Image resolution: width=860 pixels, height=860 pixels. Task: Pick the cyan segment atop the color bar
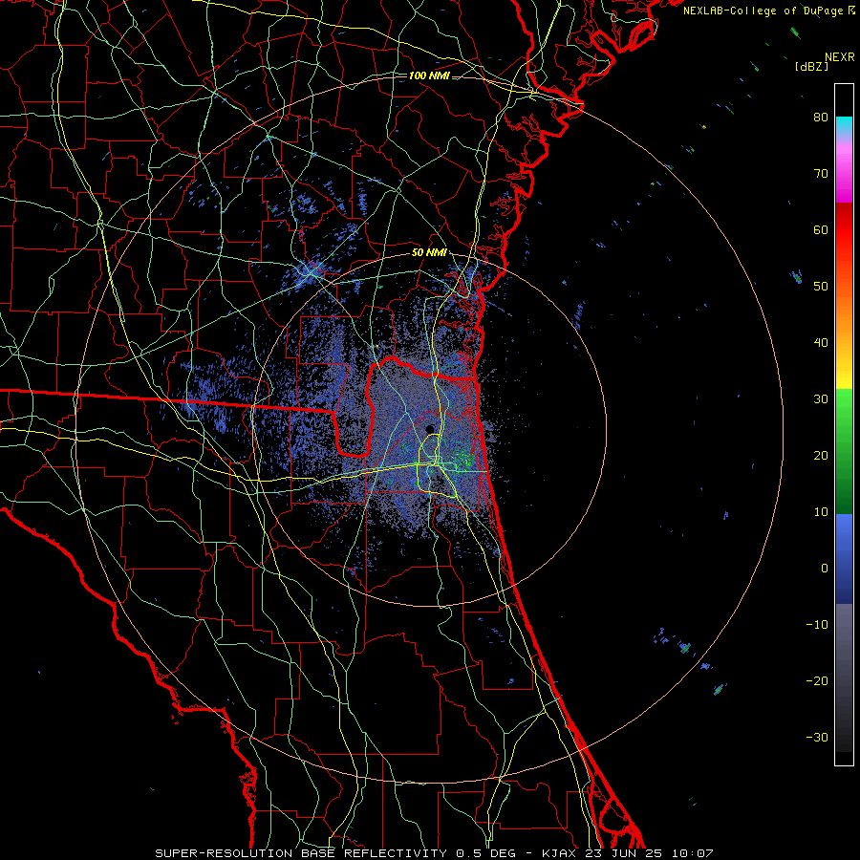coord(844,126)
